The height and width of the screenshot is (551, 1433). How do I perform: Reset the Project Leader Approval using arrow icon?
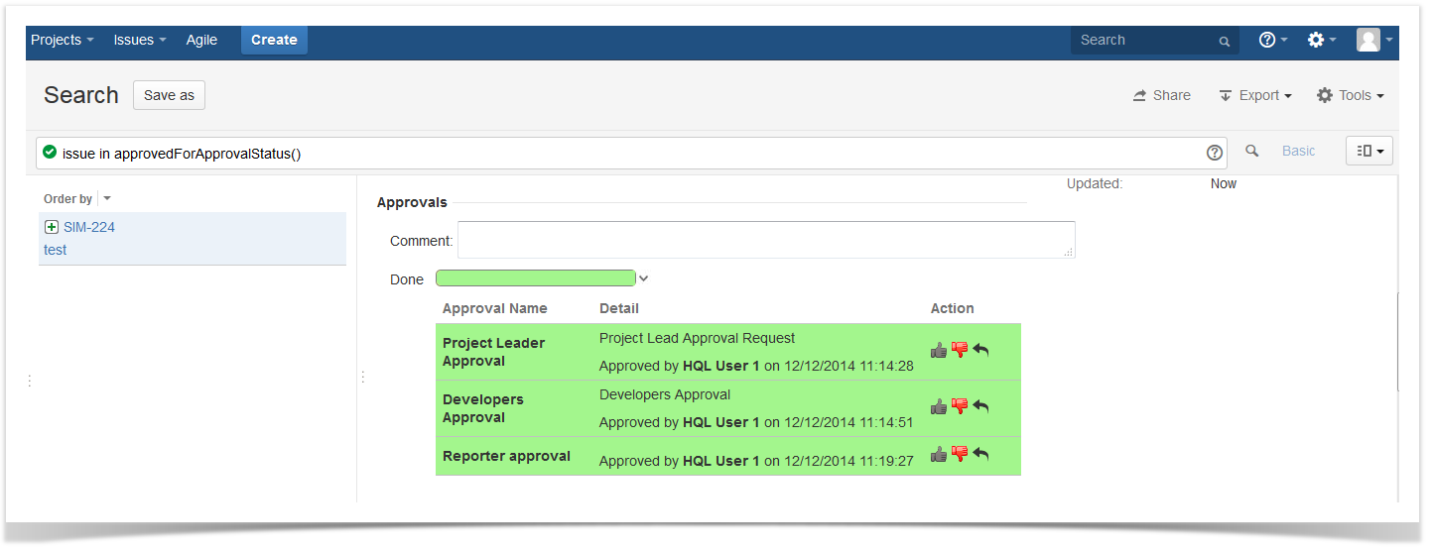pyautogui.click(x=980, y=350)
